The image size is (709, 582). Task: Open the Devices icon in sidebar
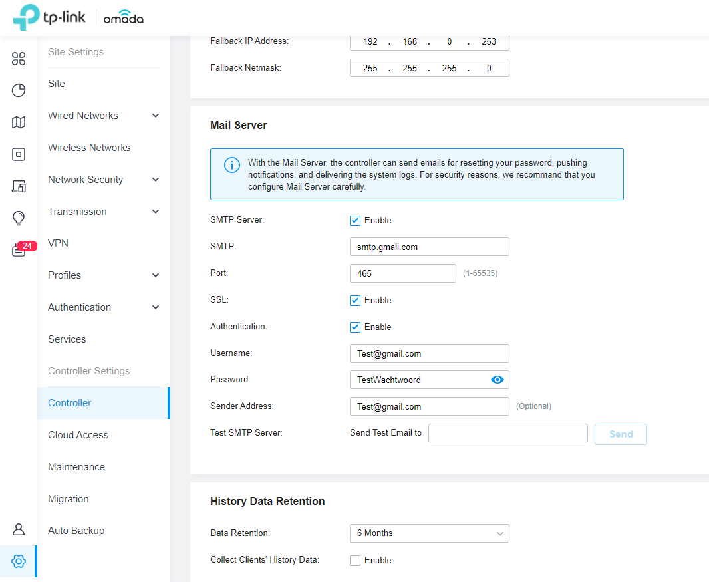click(19, 154)
